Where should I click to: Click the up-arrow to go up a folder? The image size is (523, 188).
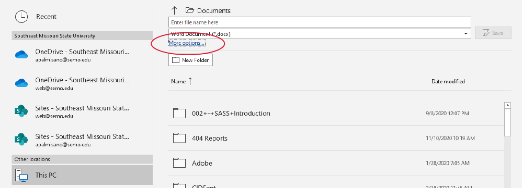click(x=174, y=10)
